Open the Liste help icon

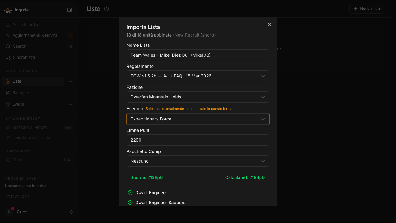106,9
